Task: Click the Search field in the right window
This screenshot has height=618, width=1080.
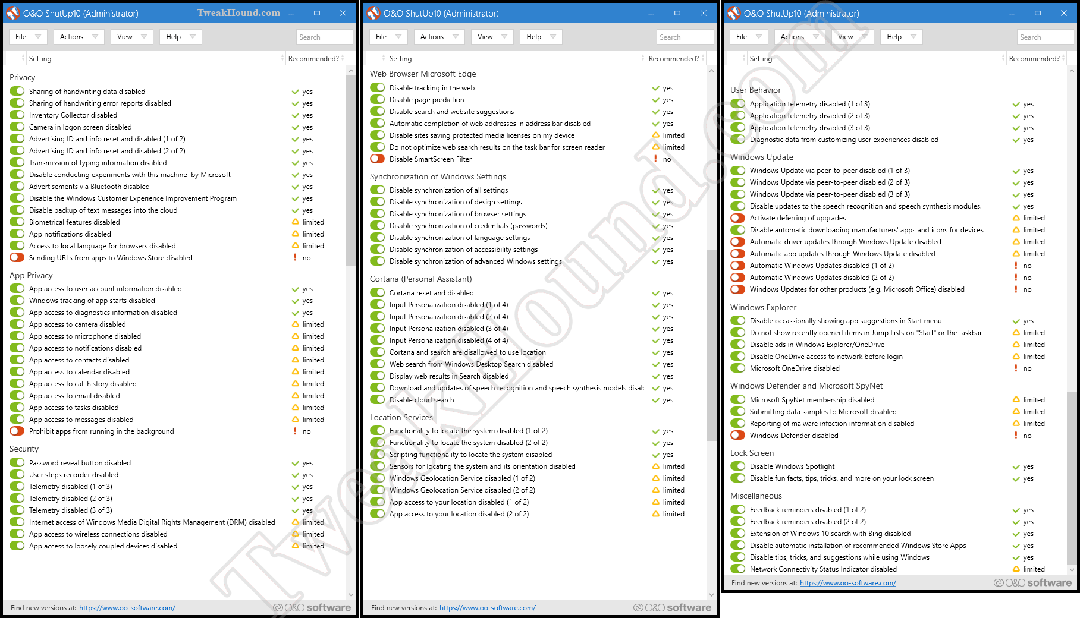Action: [x=1046, y=37]
